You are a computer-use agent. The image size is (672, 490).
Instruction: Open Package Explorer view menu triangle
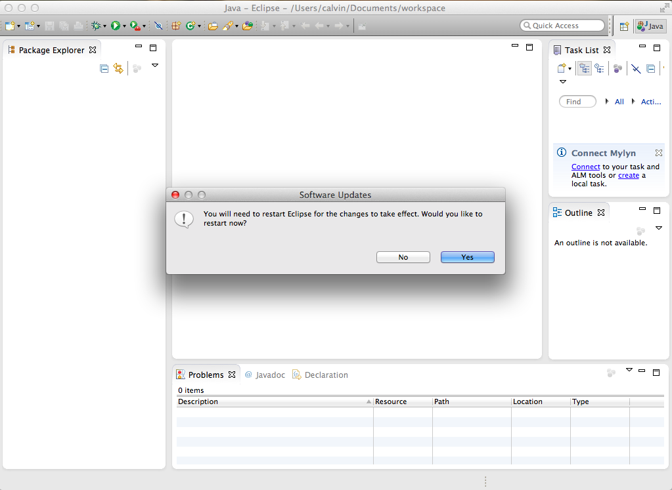(155, 66)
